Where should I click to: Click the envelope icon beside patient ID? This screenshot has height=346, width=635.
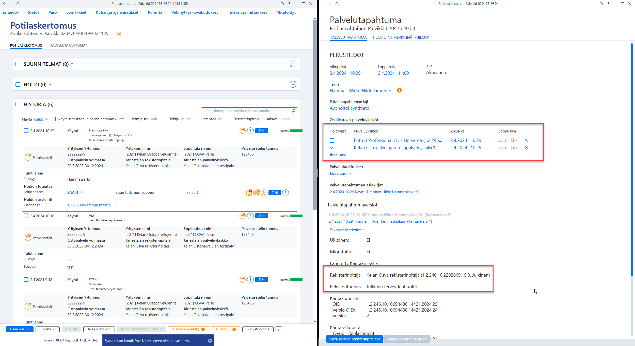(119, 33)
